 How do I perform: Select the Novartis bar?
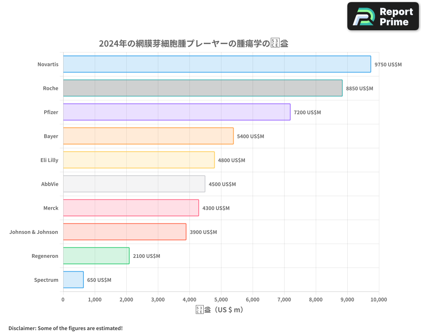click(x=217, y=64)
